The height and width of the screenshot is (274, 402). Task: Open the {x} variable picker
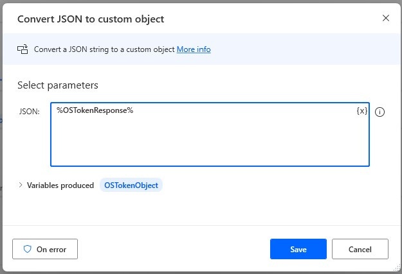362,111
